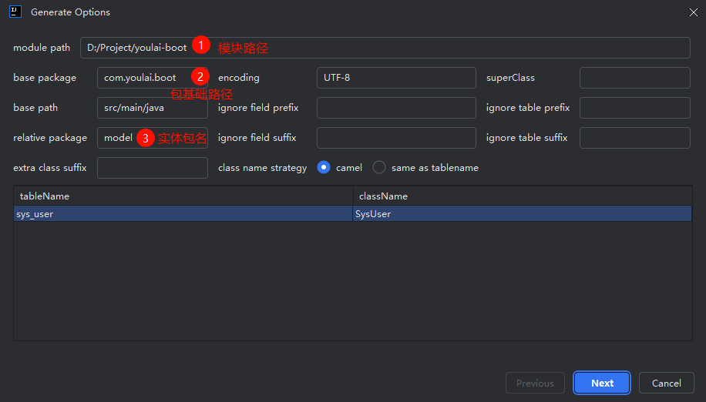Click the tableName column header
This screenshot has width=706, height=402.
coord(183,196)
